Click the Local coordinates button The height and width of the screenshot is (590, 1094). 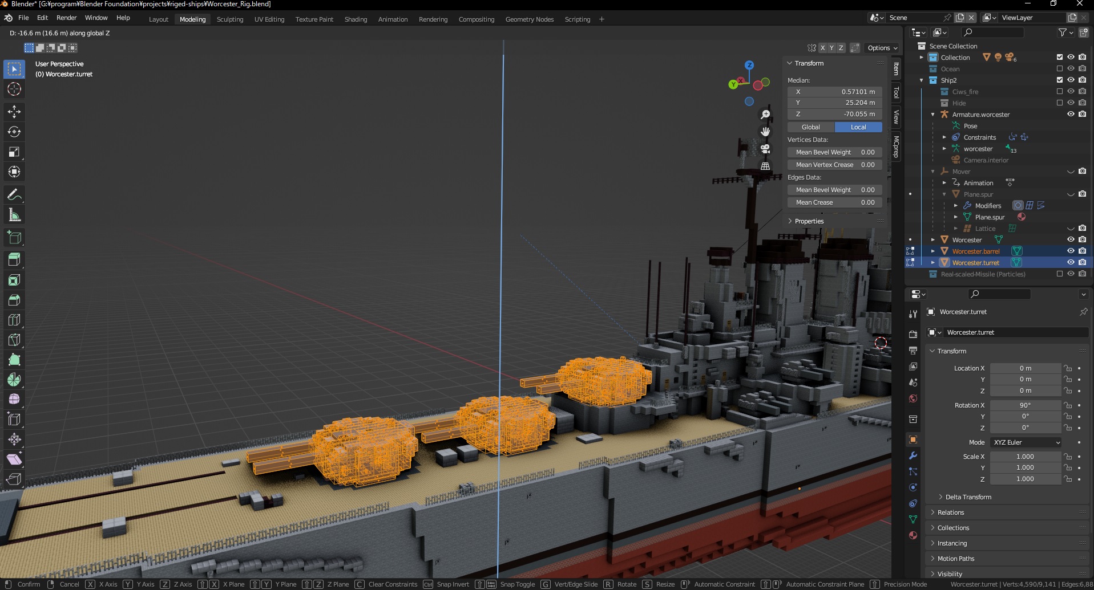coord(858,127)
